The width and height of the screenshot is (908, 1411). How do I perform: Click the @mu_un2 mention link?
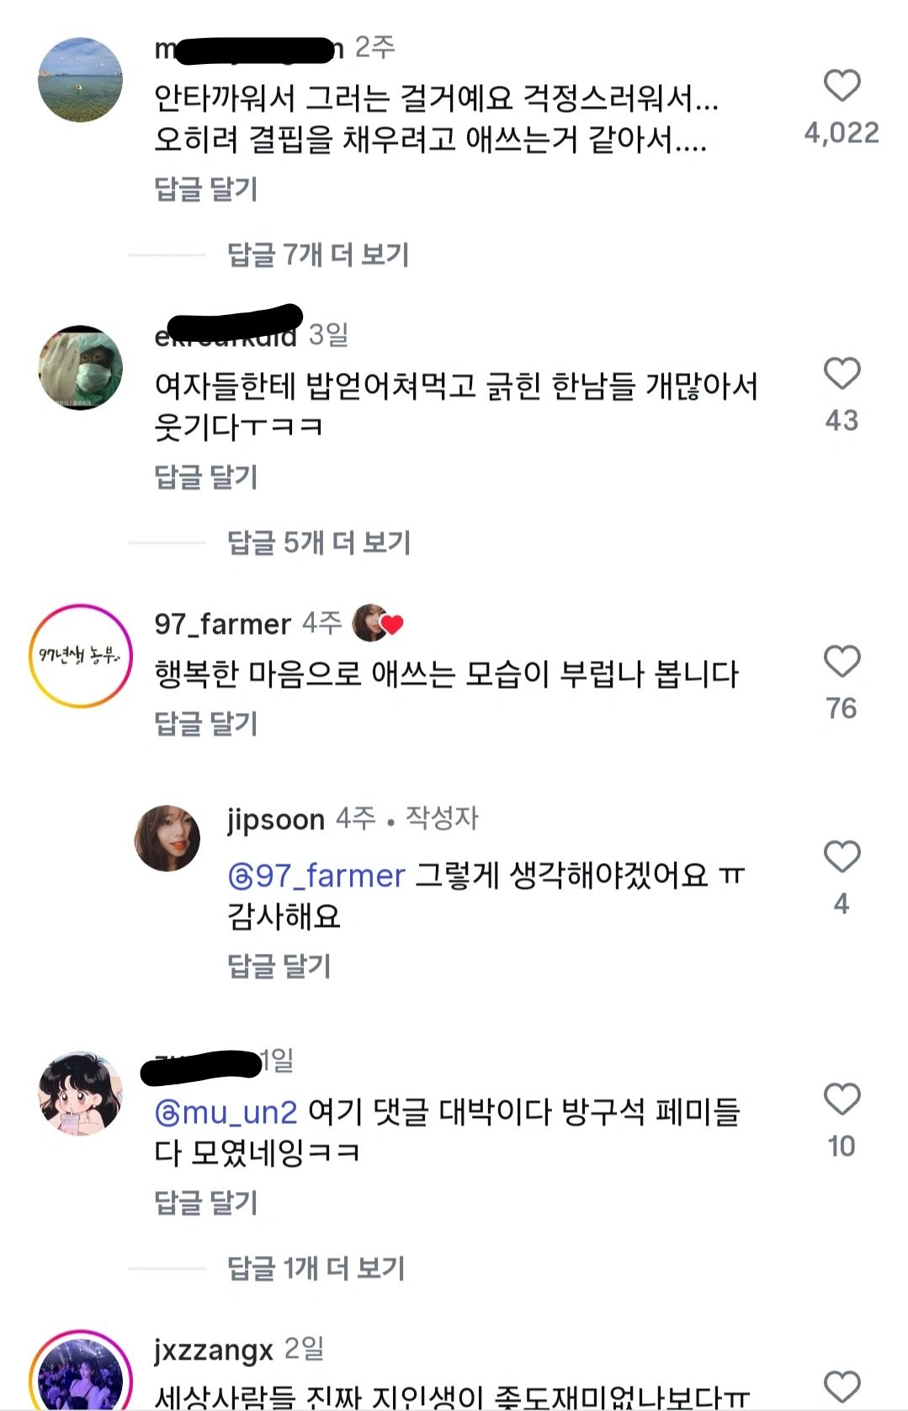tap(226, 1113)
